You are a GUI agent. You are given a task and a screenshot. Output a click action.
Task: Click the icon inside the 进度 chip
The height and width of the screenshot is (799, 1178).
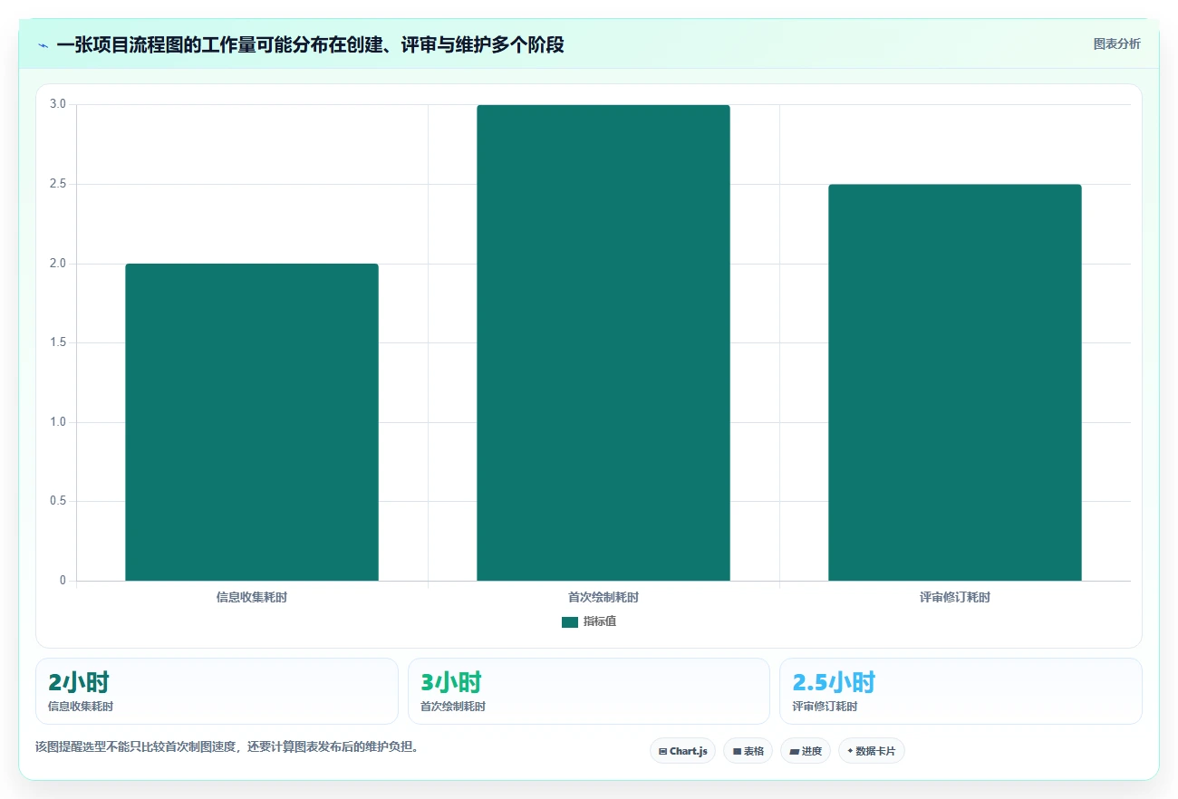click(x=794, y=752)
